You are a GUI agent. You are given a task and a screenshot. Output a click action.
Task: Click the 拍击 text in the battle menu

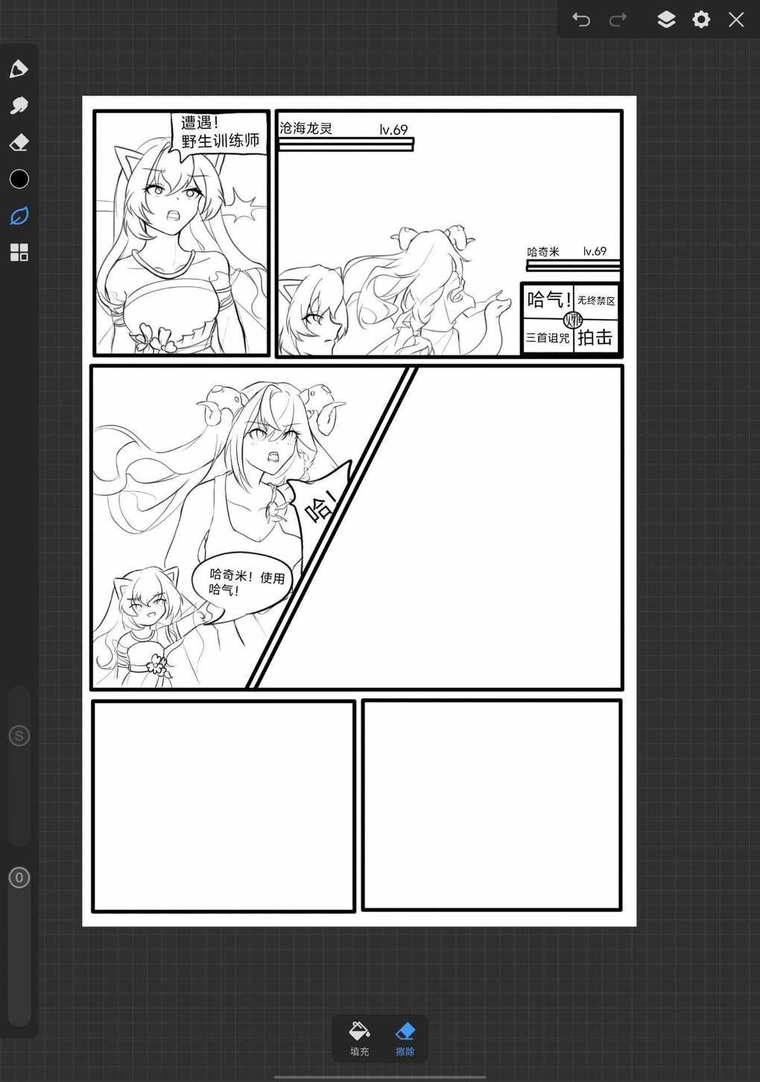click(595, 338)
